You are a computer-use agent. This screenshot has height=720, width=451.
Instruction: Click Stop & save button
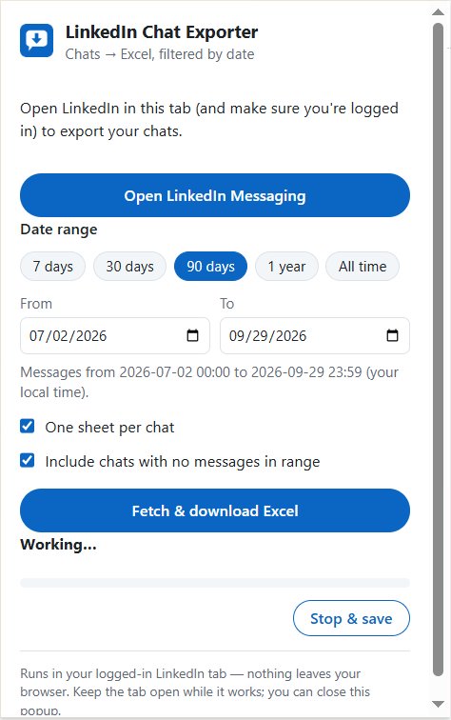351,618
